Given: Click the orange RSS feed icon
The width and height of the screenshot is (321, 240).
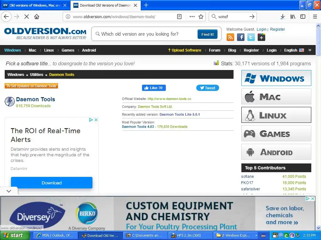Looking at the screenshot, I should (x=230, y=37).
